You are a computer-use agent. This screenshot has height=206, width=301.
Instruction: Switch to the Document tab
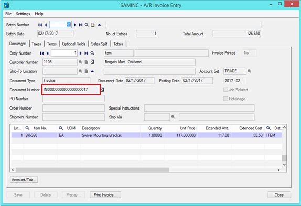(17, 44)
